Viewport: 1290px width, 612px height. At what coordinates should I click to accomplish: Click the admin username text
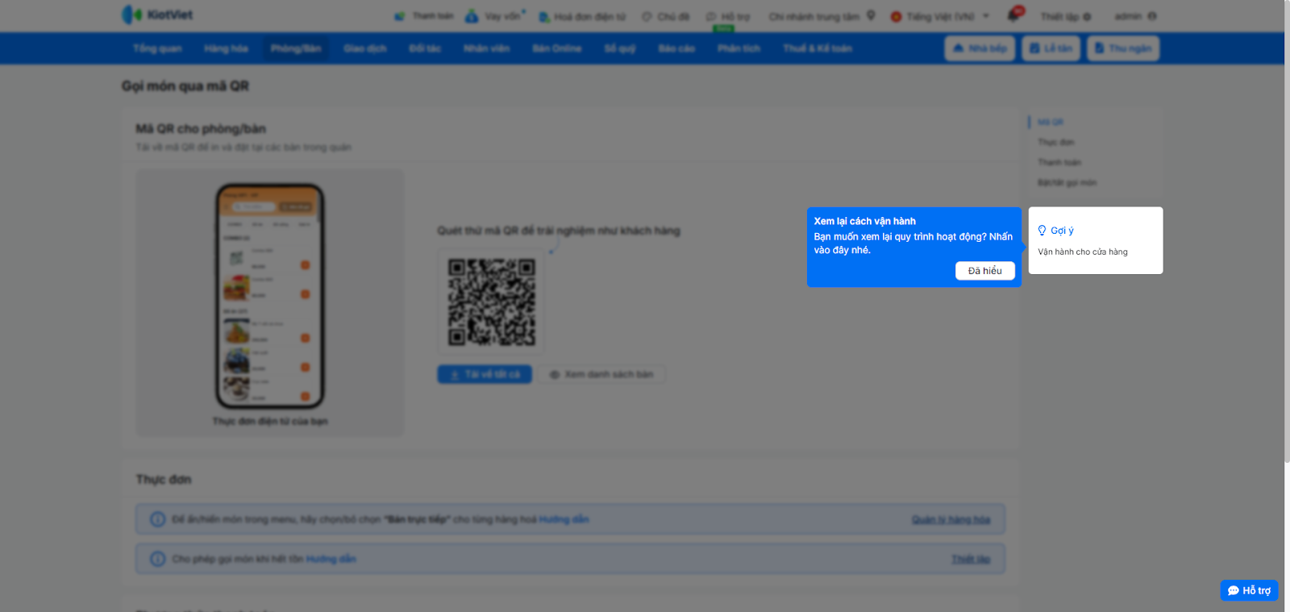[x=1128, y=16]
